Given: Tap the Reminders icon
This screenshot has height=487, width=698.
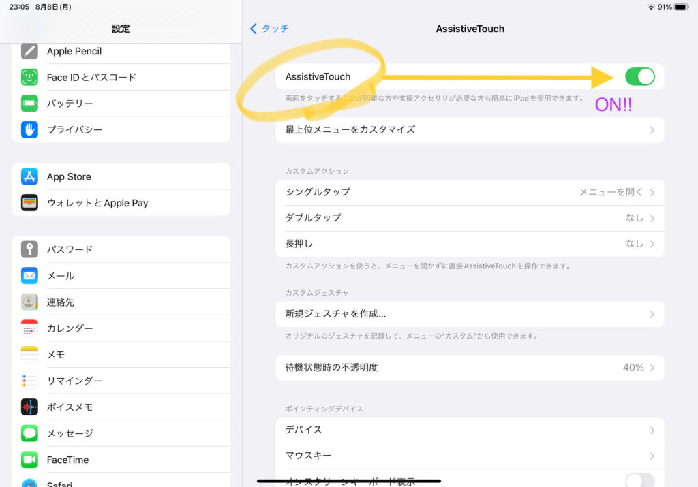Looking at the screenshot, I should [x=29, y=381].
